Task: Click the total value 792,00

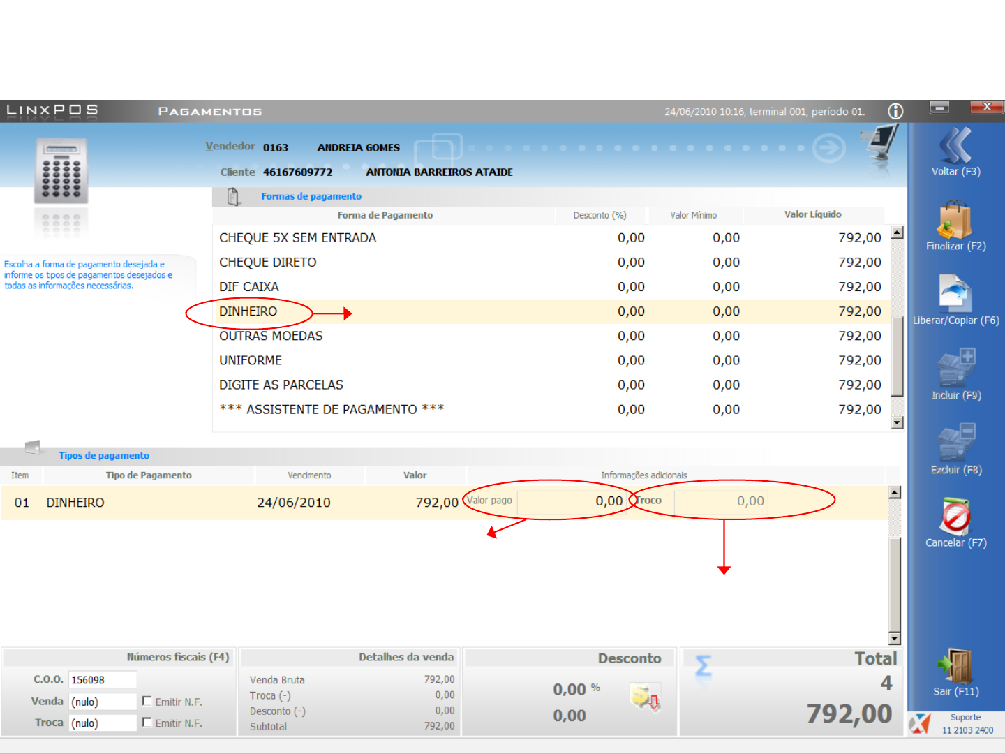Action: click(849, 714)
